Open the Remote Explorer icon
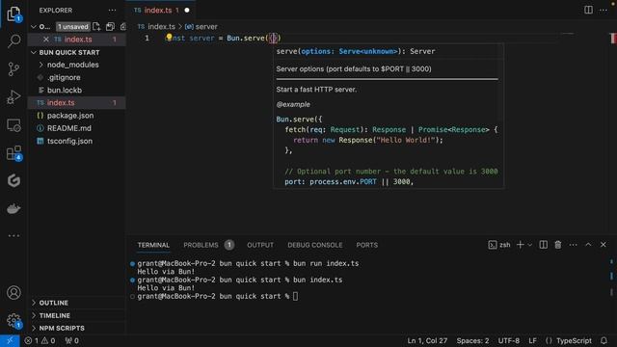The height and width of the screenshot is (347, 617). (x=13, y=125)
